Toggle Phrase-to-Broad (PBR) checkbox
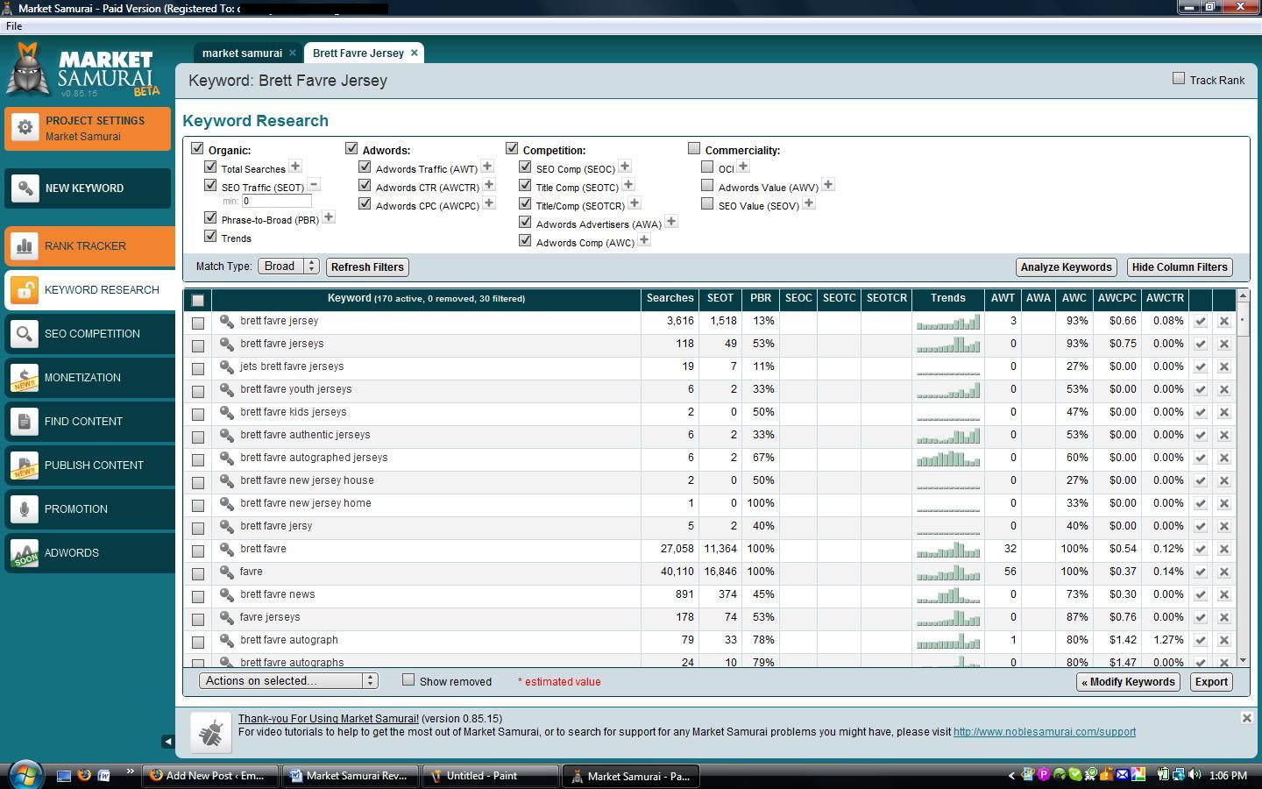The width and height of the screenshot is (1262, 789). point(210,217)
